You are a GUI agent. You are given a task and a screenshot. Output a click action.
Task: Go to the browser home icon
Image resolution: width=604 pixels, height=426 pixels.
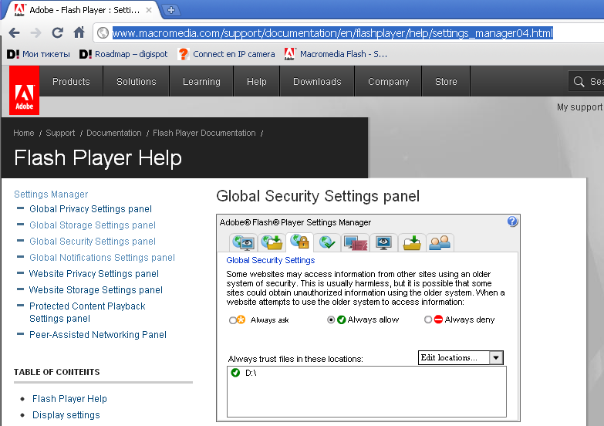[x=79, y=32]
